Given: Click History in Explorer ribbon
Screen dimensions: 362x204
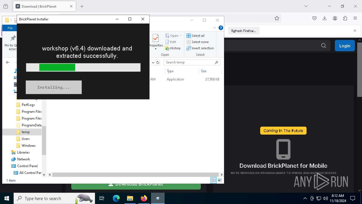Looking at the screenshot, I should 173,48.
